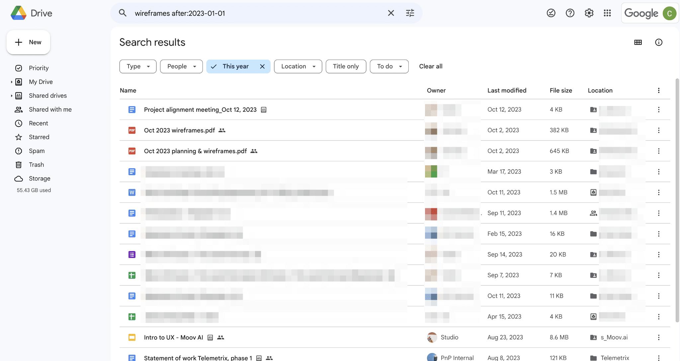
Task: Click the approvals checkmark icon in the toolbar
Action: (x=551, y=13)
